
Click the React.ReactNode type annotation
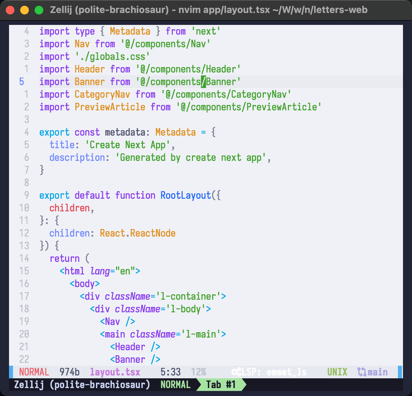tap(137, 233)
